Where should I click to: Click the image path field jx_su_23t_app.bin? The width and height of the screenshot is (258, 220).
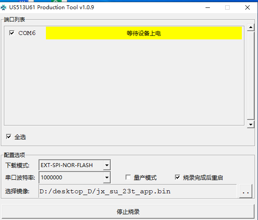tap(138, 191)
